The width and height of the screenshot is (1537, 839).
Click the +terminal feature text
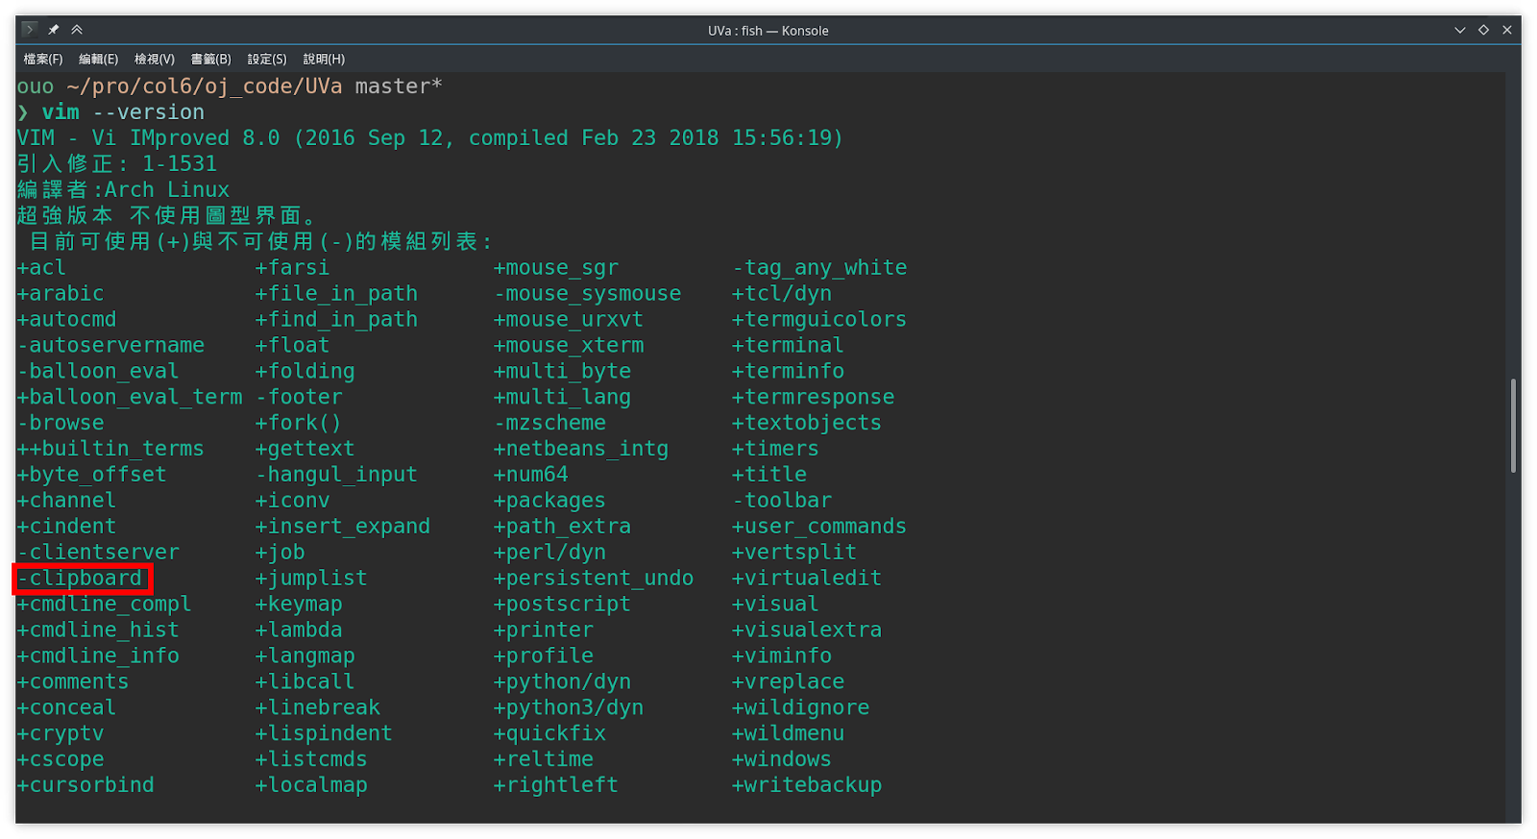point(788,346)
